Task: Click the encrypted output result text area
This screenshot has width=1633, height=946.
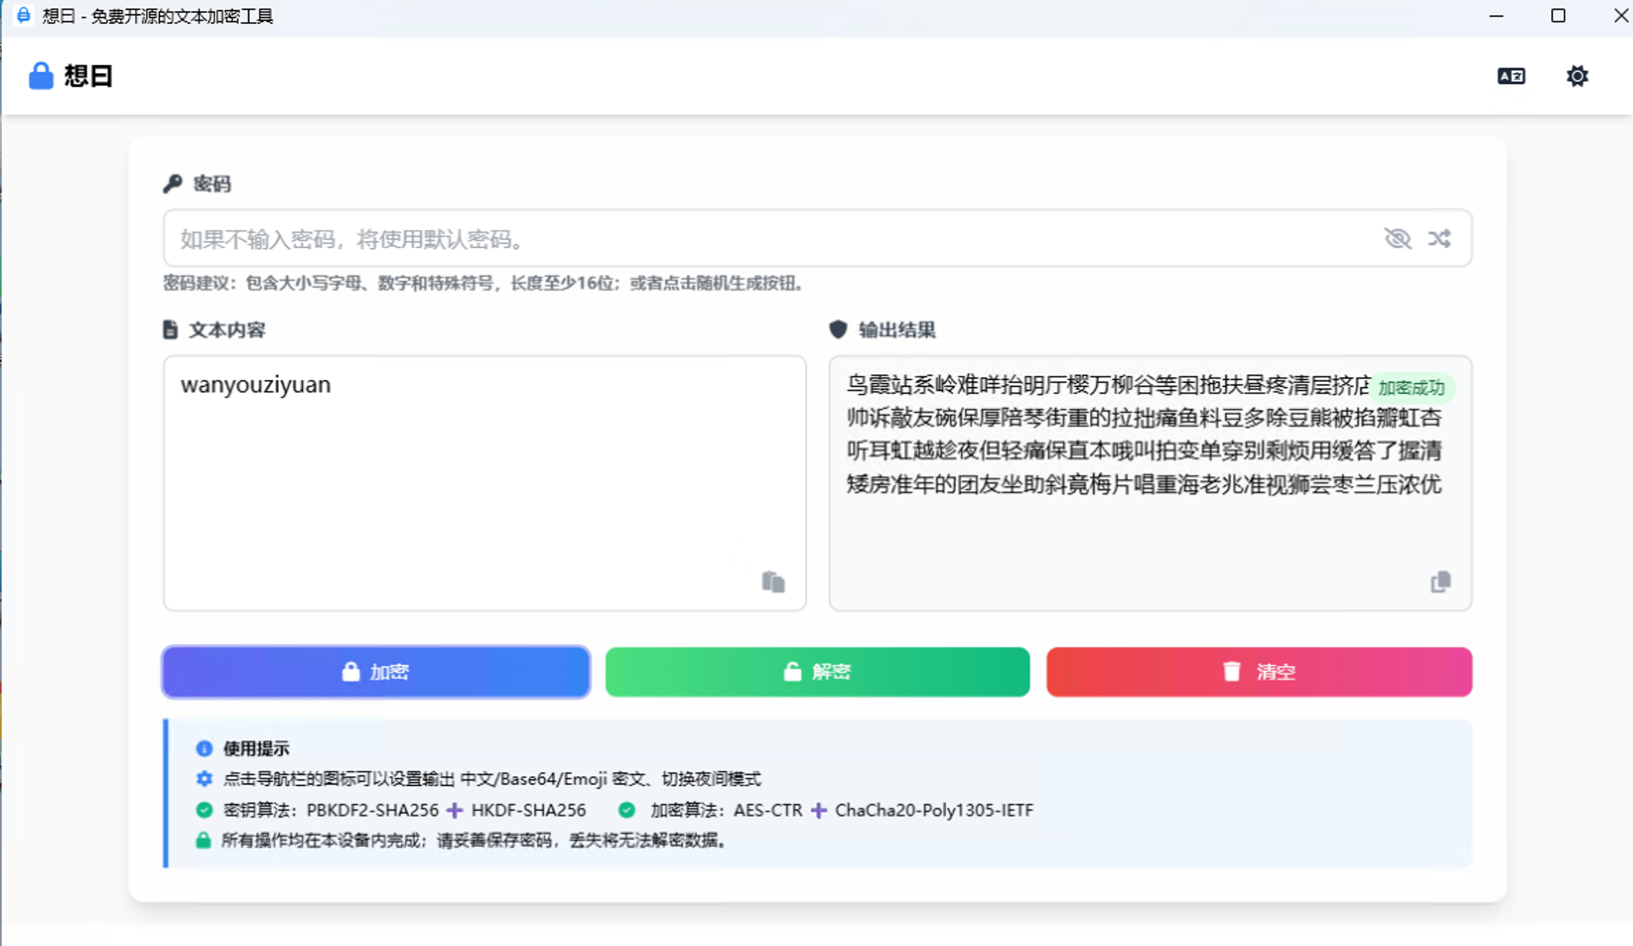Action: (x=1150, y=483)
